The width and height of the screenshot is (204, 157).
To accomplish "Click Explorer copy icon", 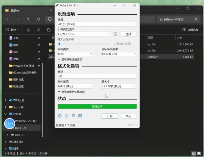I will pyautogui.click(x=39, y=30).
